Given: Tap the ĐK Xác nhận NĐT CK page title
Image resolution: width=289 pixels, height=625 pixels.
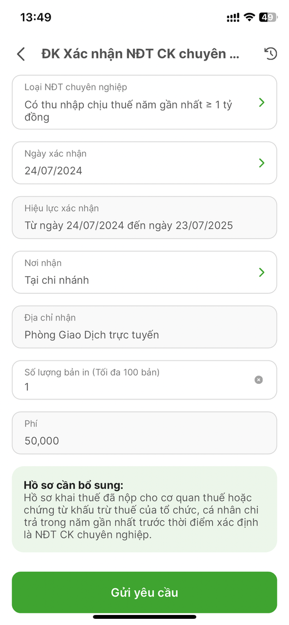Looking at the screenshot, I should pyautogui.click(x=140, y=54).
